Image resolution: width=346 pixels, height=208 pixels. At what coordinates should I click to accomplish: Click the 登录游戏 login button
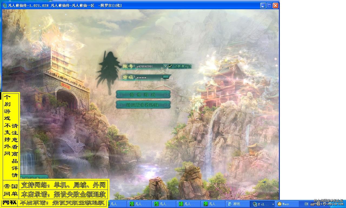(143, 94)
